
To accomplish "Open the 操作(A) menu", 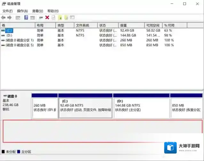I will coord(22,11).
